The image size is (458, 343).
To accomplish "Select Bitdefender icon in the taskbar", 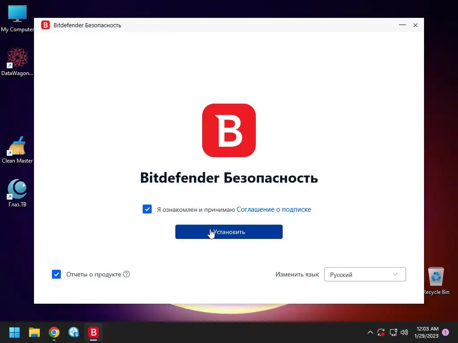I will point(93,332).
